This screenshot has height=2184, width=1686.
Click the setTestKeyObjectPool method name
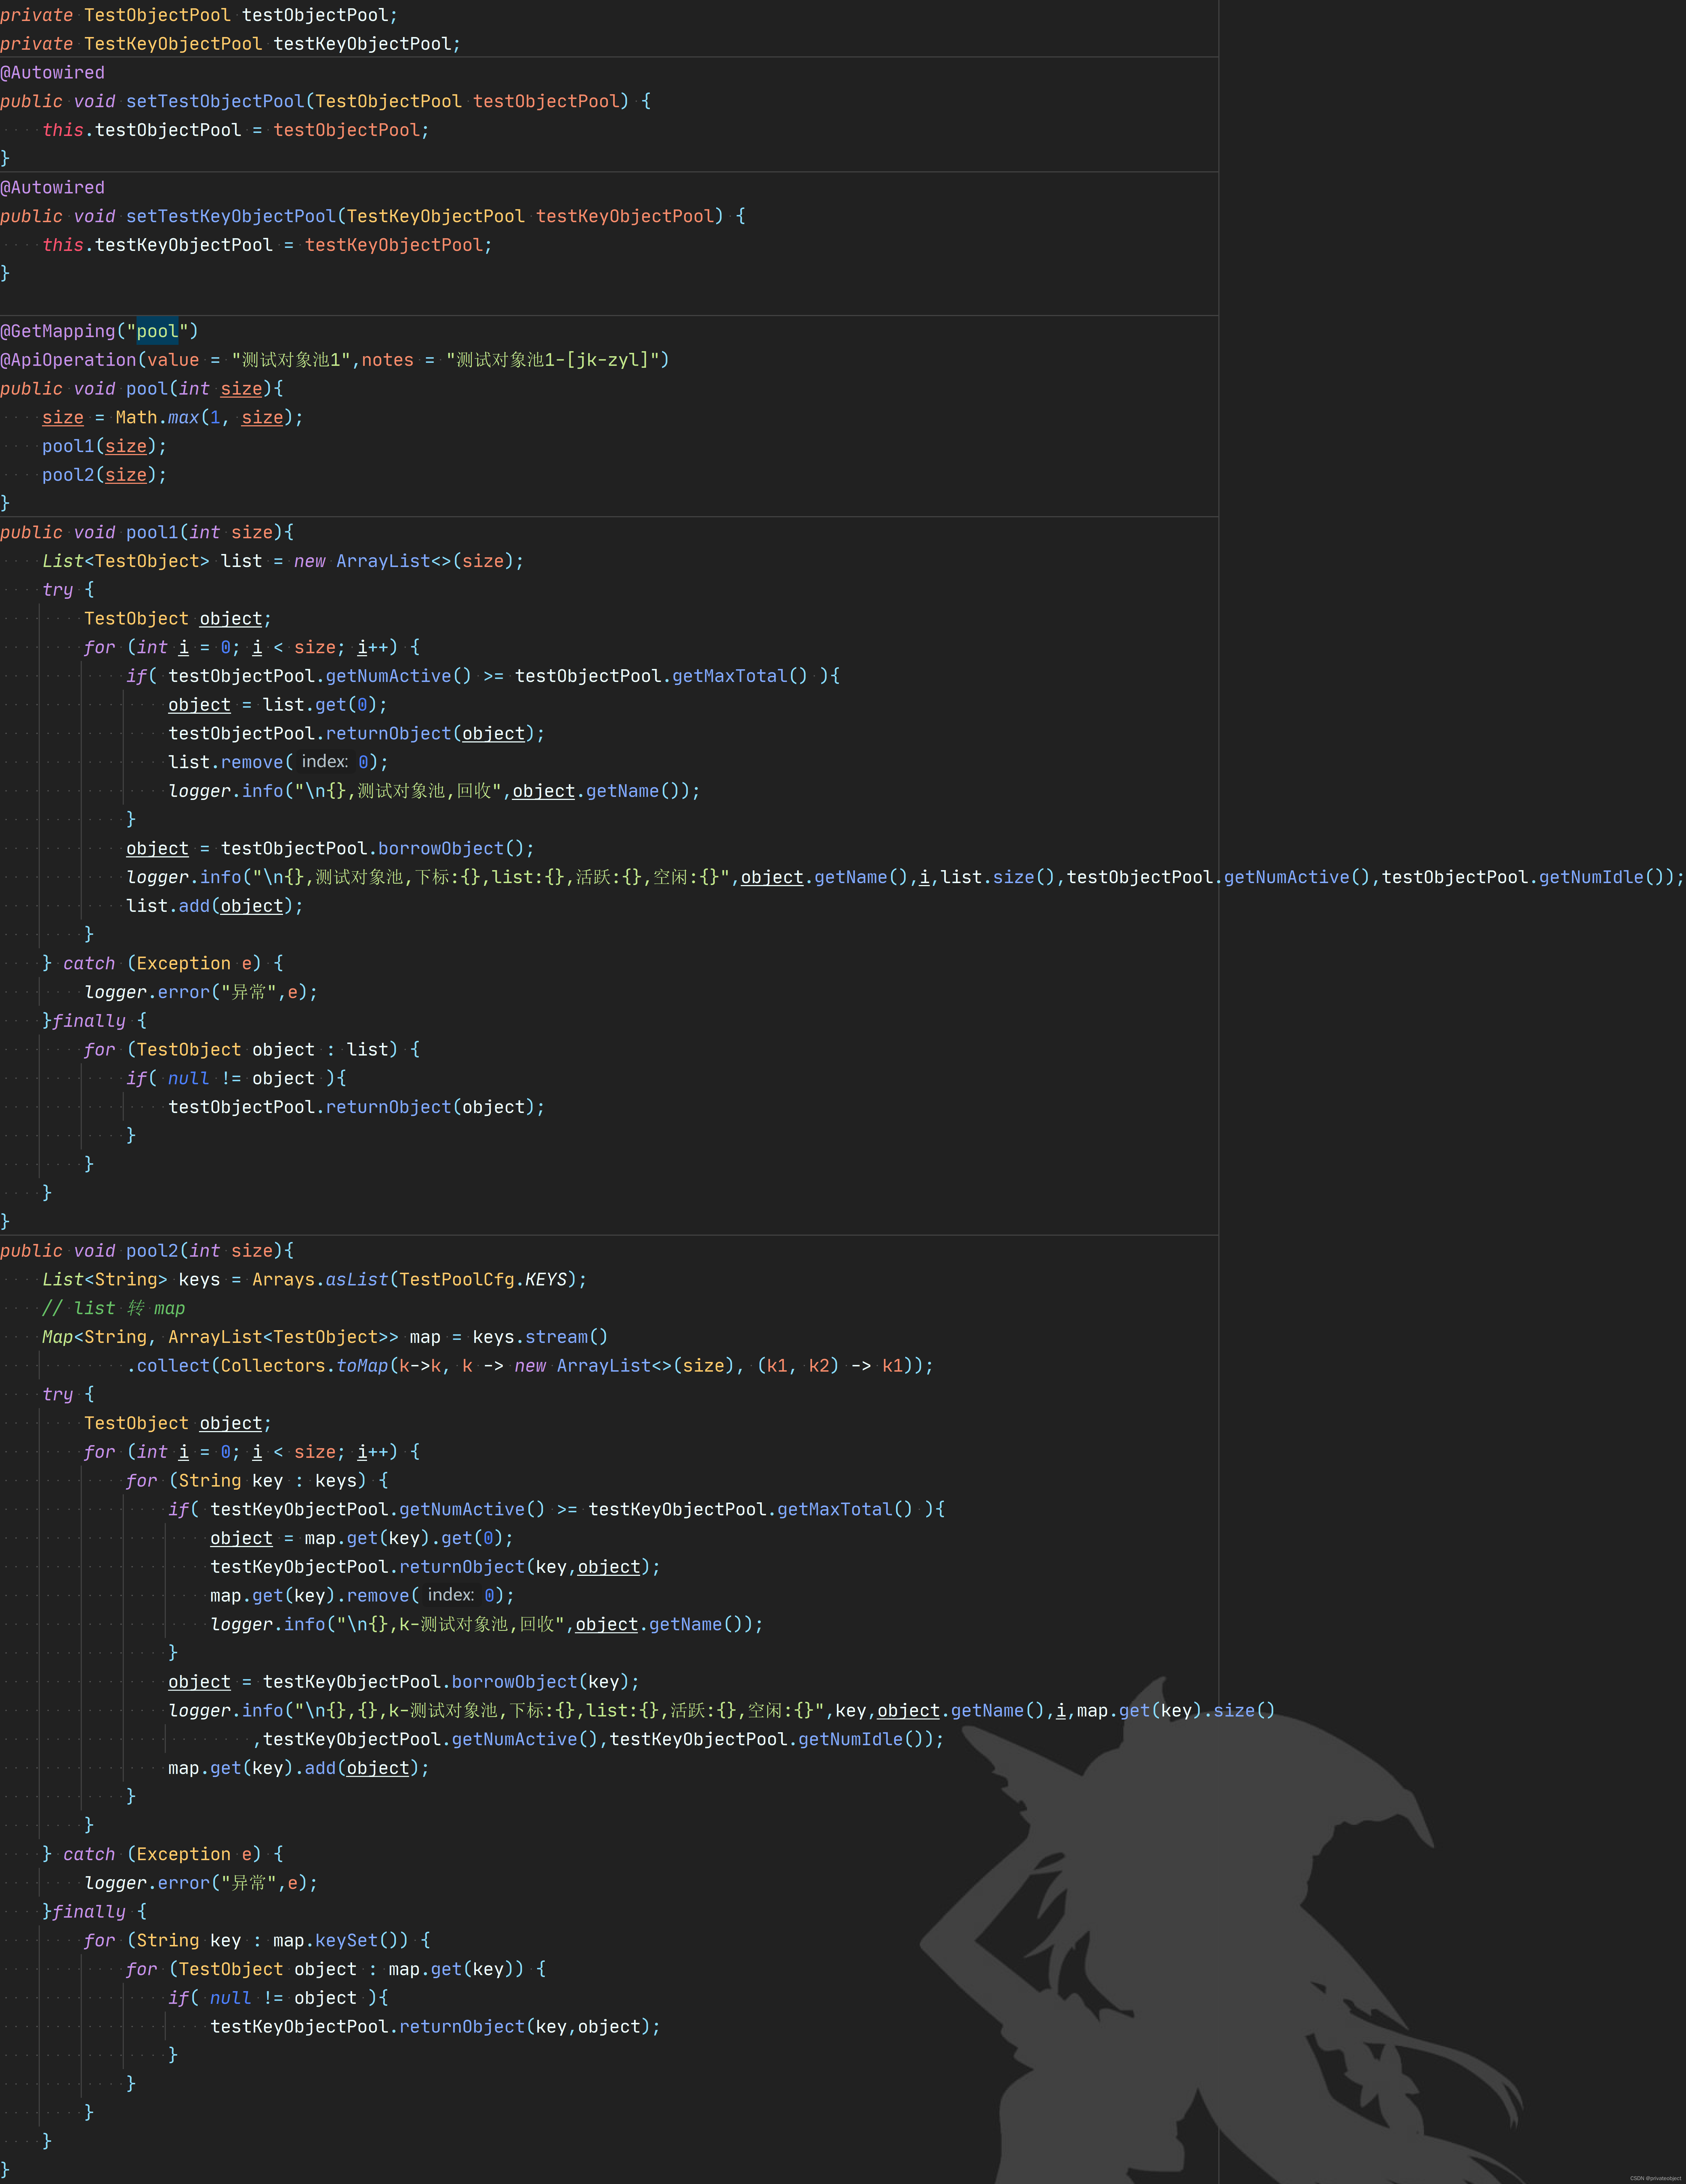231,216
